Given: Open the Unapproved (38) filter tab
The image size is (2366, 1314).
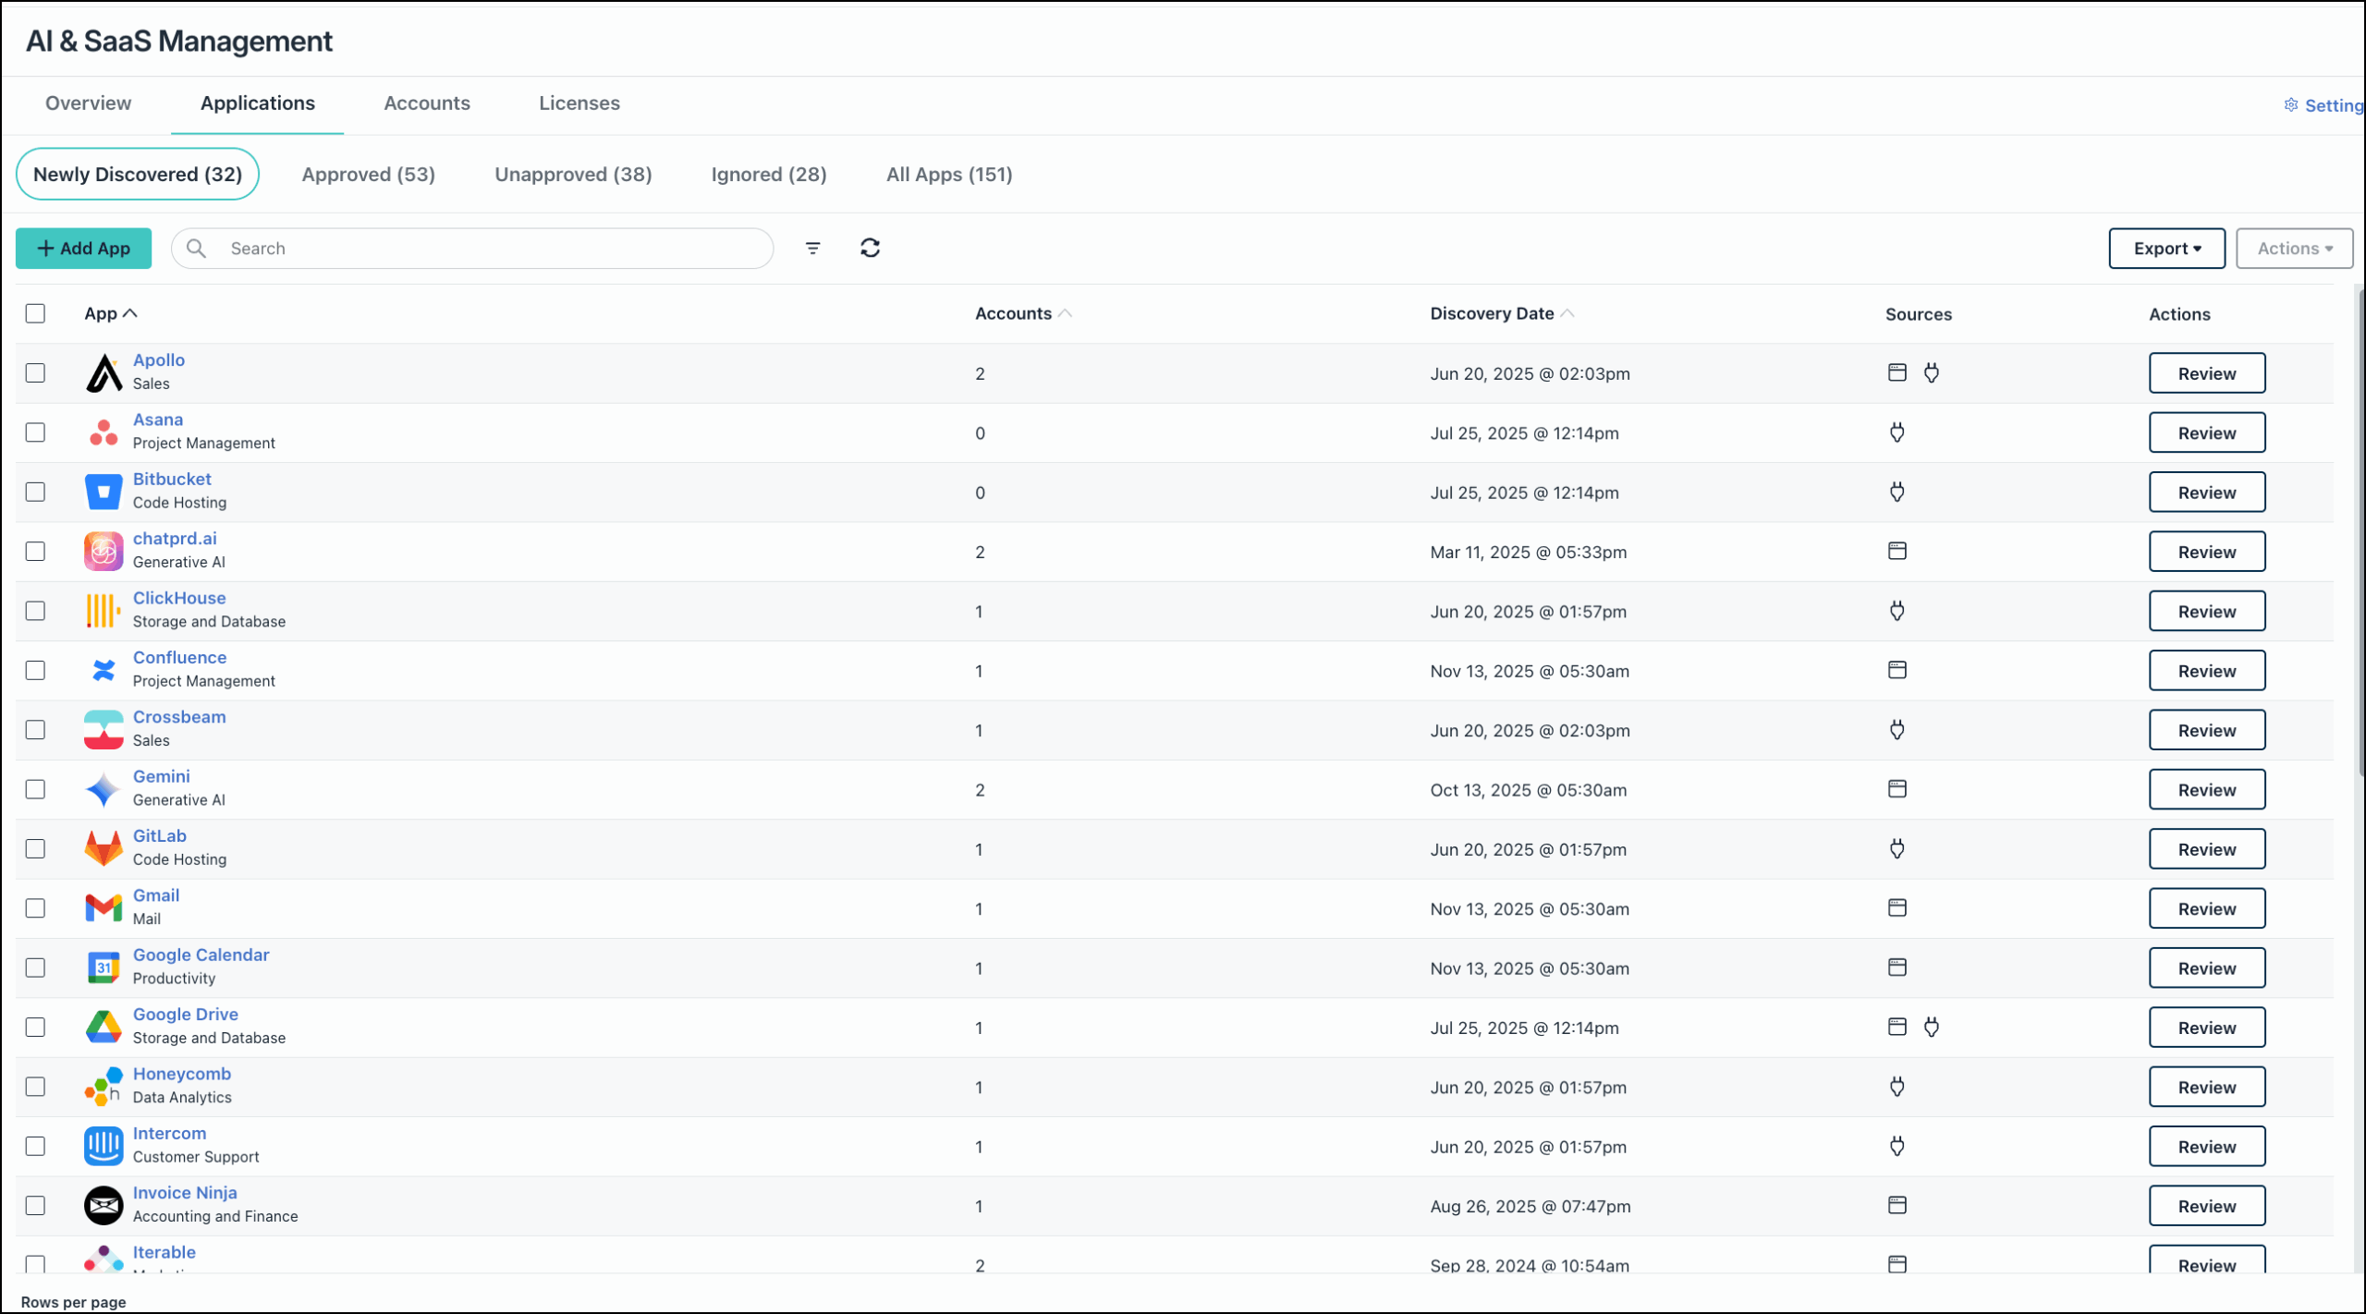Looking at the screenshot, I should pos(573,174).
